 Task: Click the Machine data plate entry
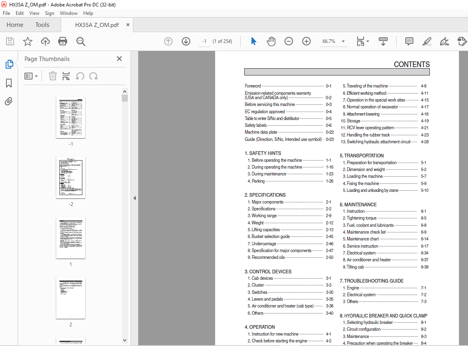tap(289, 132)
